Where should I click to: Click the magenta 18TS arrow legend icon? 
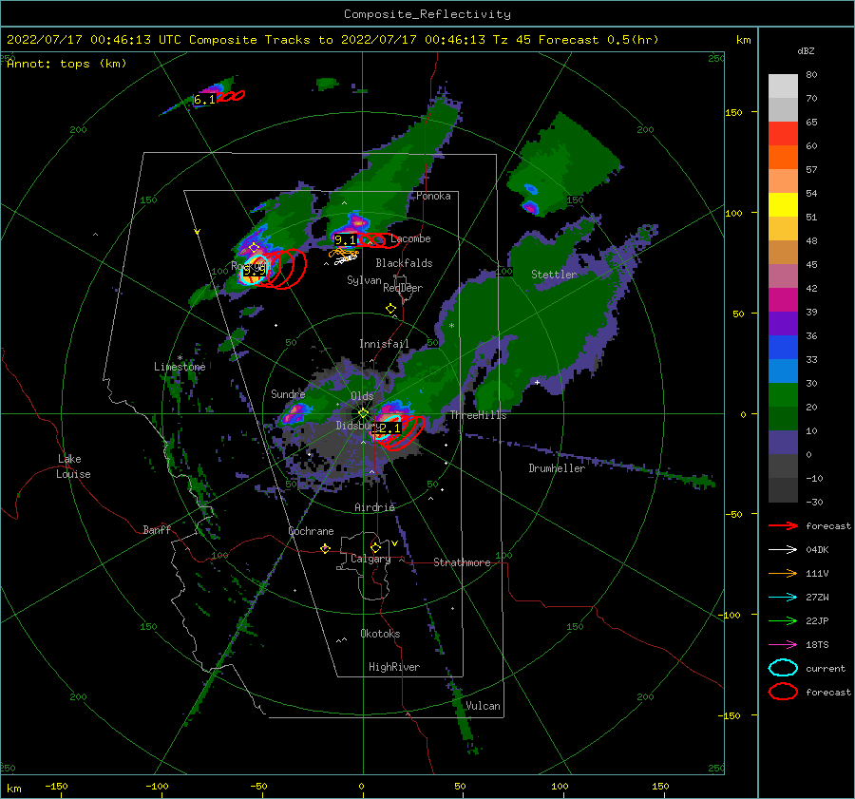783,645
